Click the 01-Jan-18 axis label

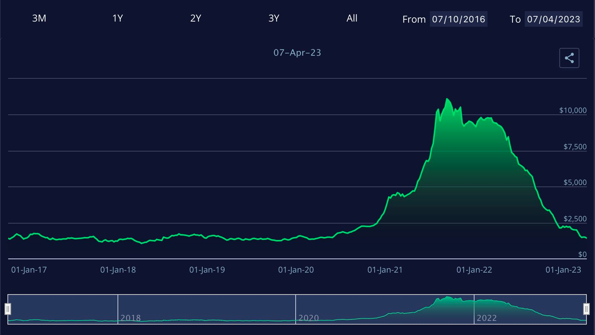[x=118, y=270]
